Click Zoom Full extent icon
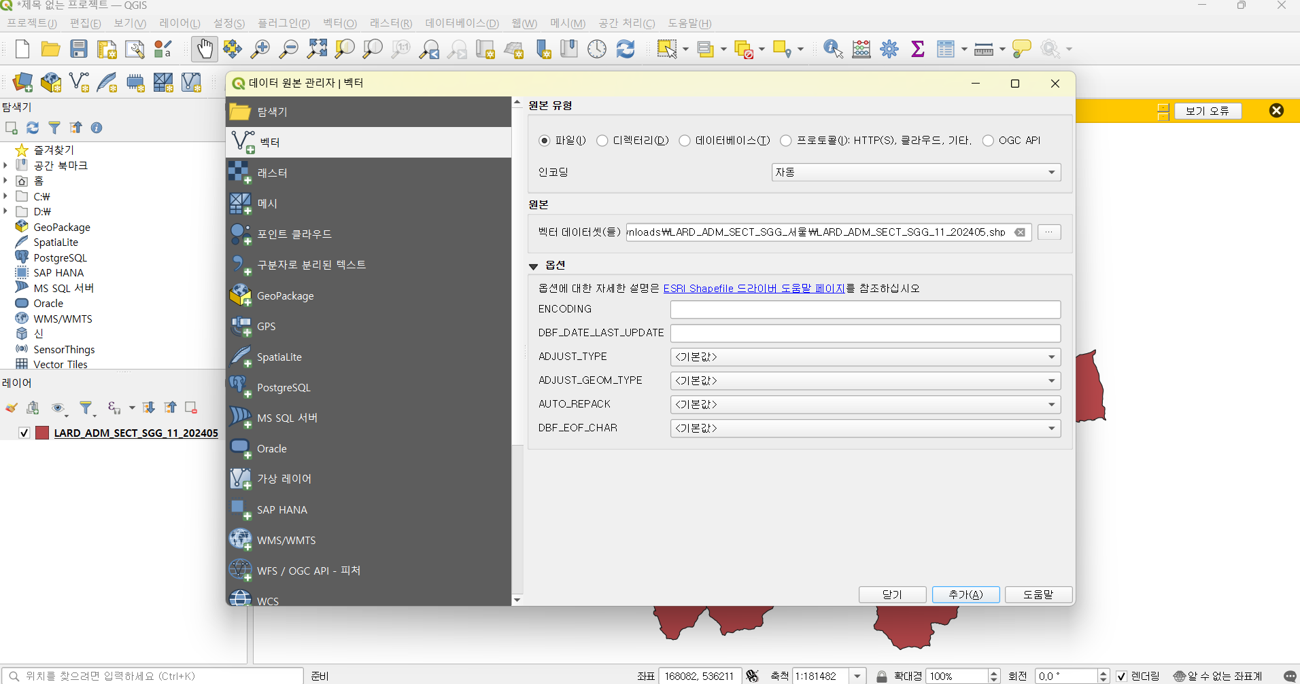This screenshot has height=684, width=1300. coord(317,49)
